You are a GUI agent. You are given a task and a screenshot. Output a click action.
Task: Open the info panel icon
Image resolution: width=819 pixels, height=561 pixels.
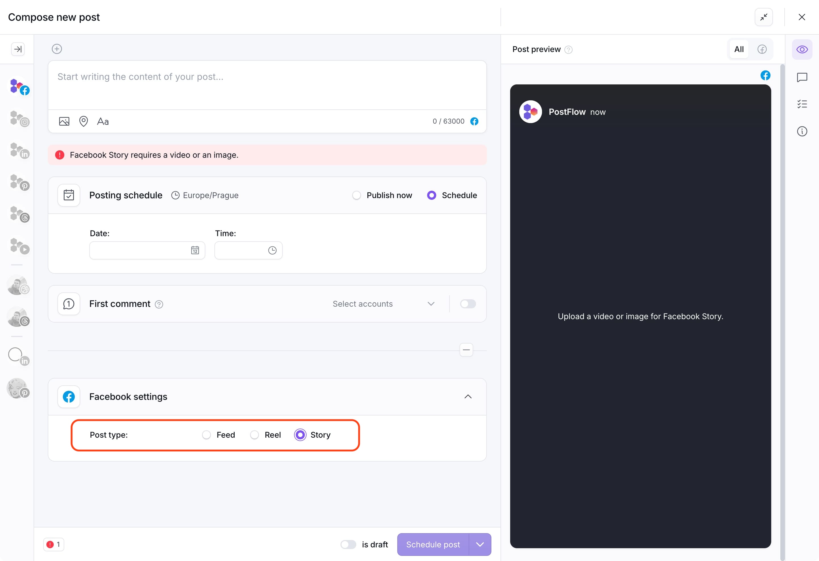click(802, 131)
